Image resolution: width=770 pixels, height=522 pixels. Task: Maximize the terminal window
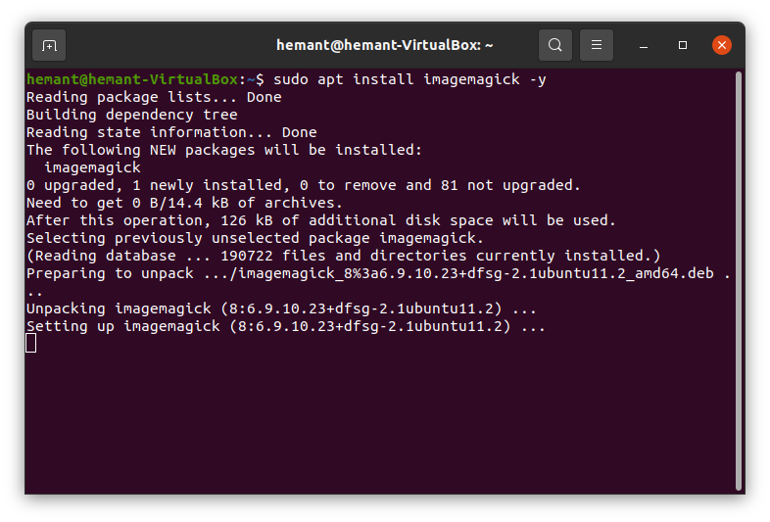[683, 45]
